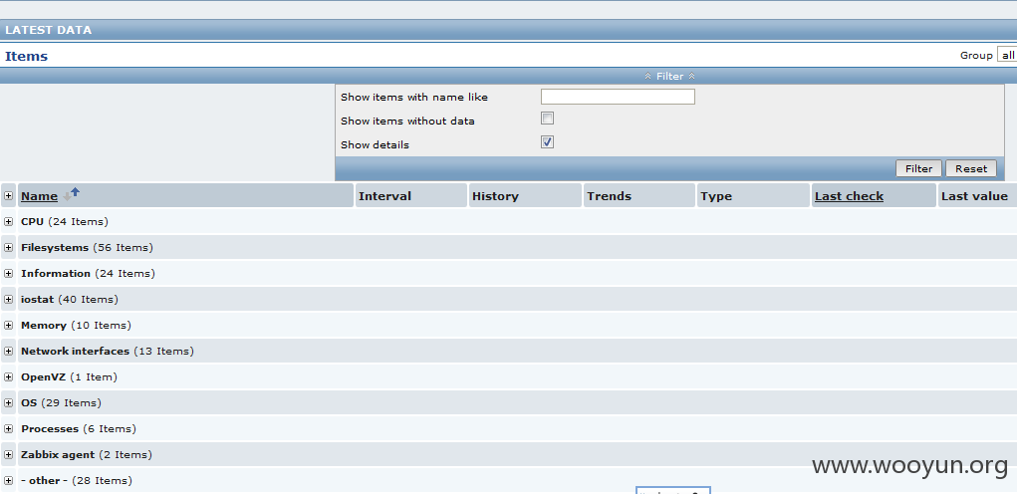Screen dimensions: 1017x494
Task: Select the - other - (28 Items) text
Action: (x=77, y=481)
